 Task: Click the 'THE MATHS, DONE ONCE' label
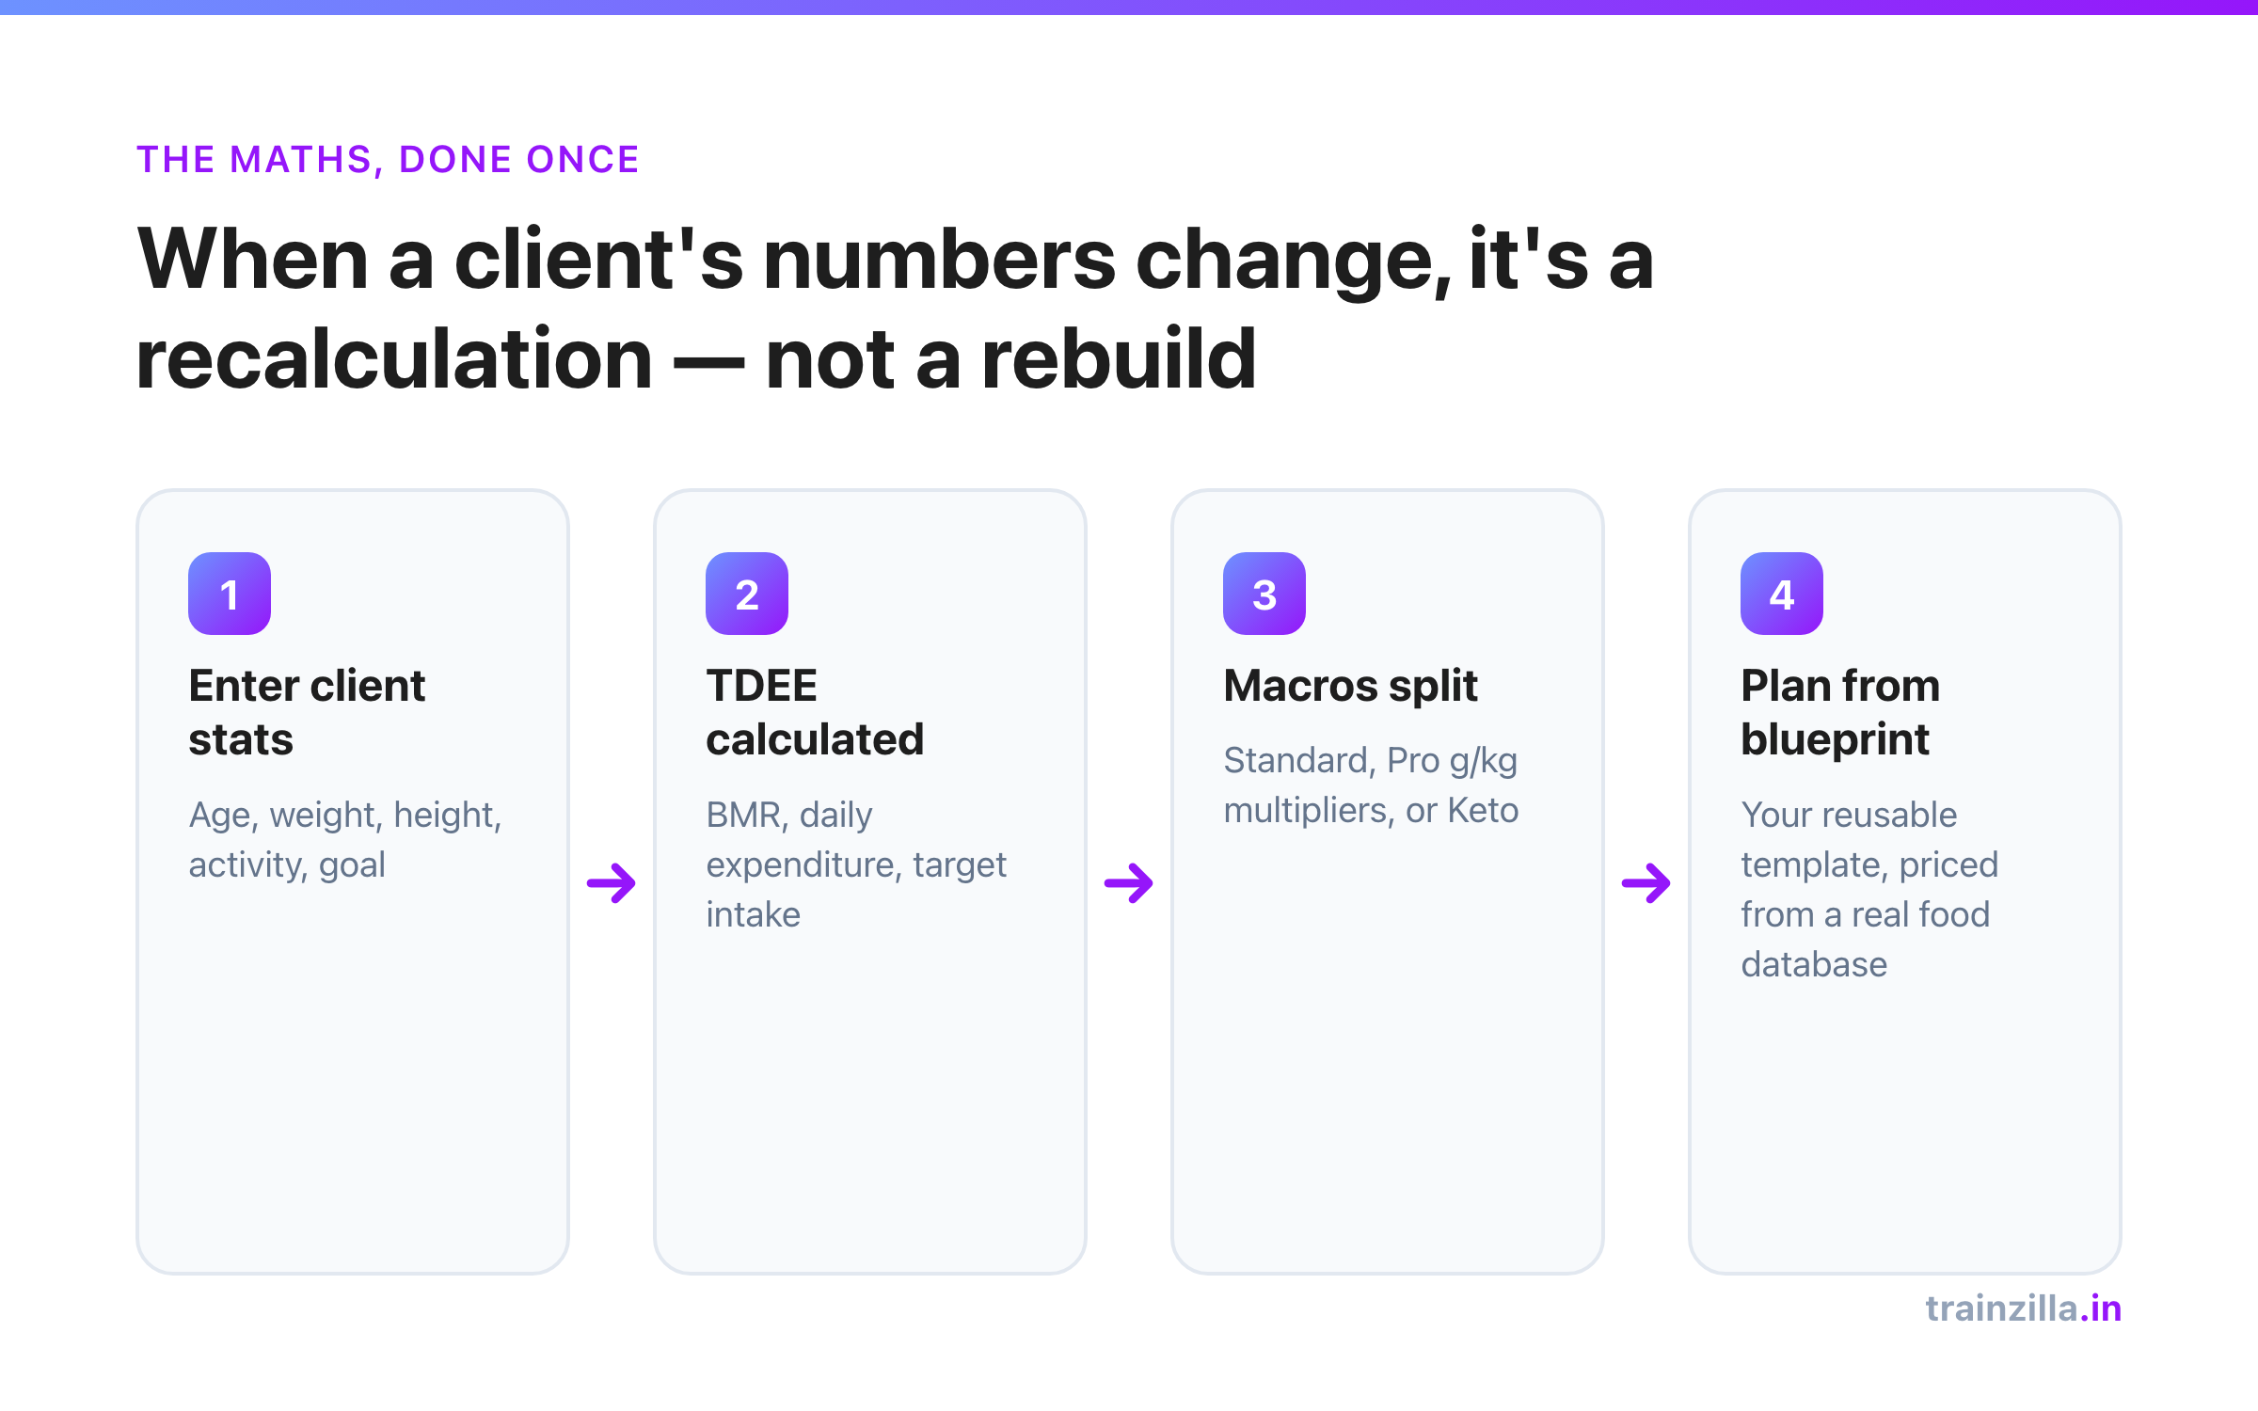click(388, 160)
